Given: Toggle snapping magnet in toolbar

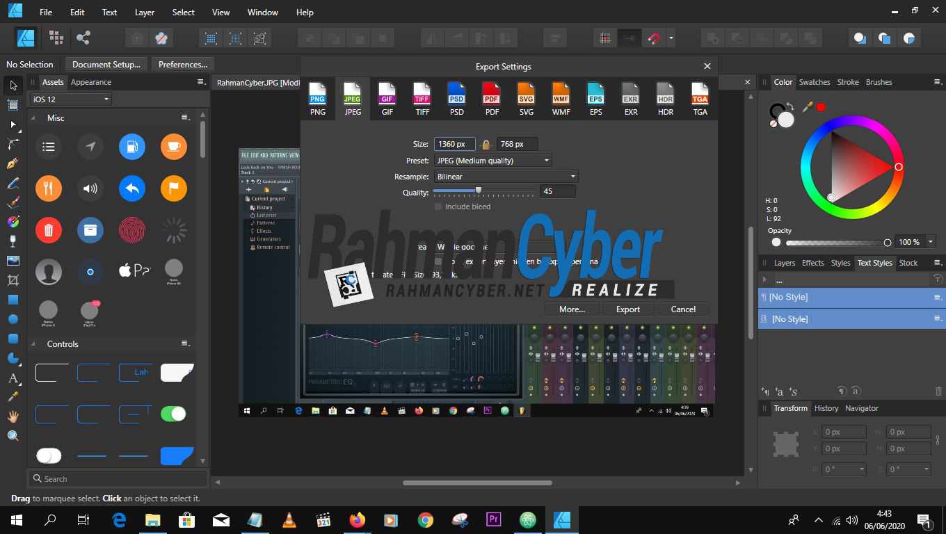Looking at the screenshot, I should tap(653, 38).
